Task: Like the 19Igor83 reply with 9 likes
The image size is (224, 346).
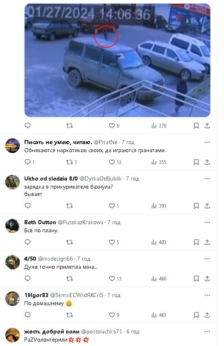Action: [114, 315]
